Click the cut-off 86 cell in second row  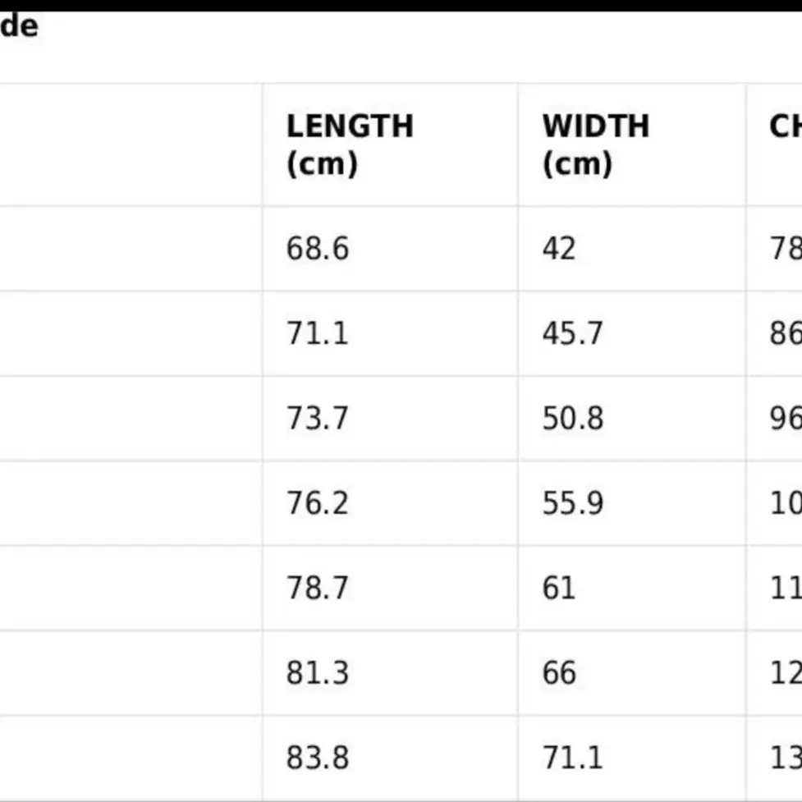click(x=785, y=333)
